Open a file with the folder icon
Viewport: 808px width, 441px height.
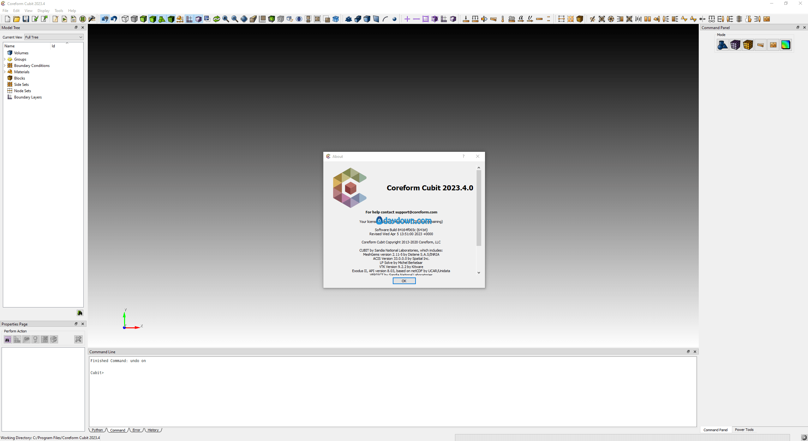coord(17,19)
